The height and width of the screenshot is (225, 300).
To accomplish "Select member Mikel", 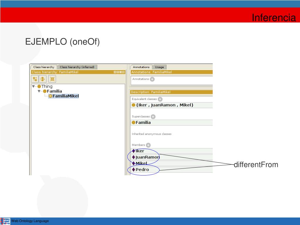I will click(172, 163).
